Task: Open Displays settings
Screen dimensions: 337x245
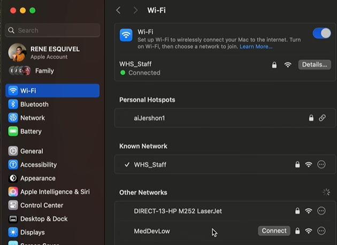Action: pyautogui.click(x=52, y=232)
